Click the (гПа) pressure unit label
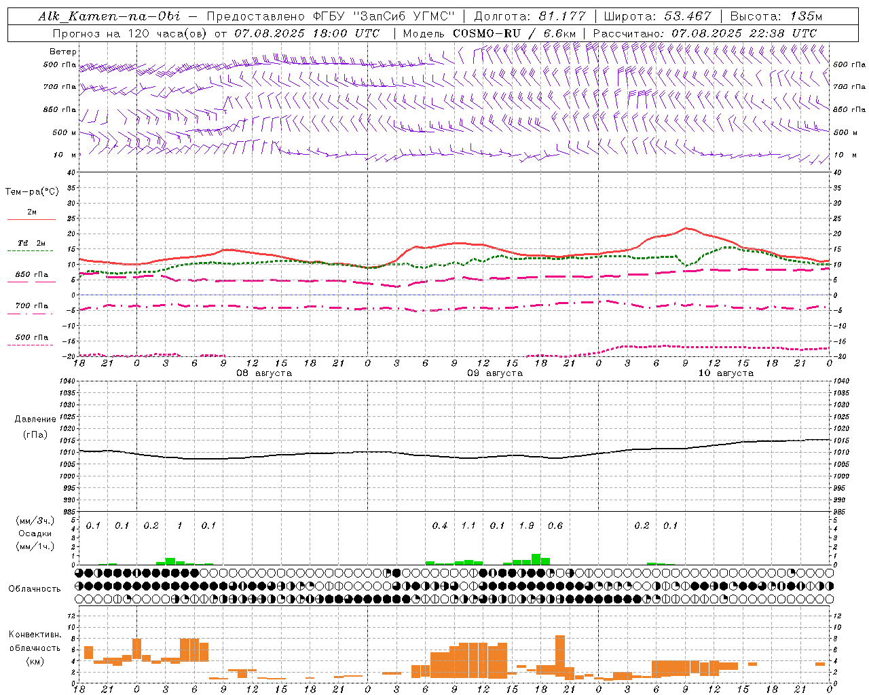Viewport: 869px width, 695px height. [35, 435]
